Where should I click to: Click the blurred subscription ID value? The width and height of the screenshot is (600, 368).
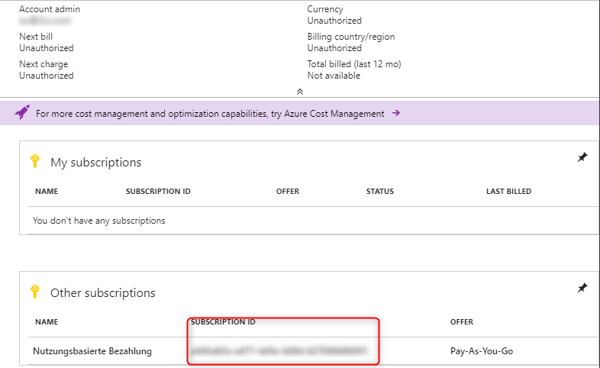point(278,350)
